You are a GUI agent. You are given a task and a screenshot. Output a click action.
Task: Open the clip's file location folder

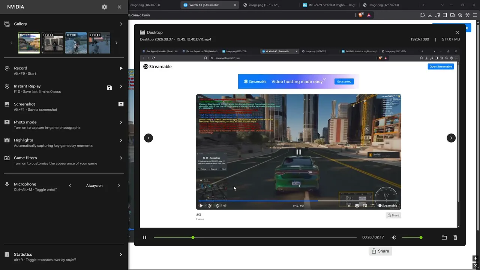click(x=444, y=237)
